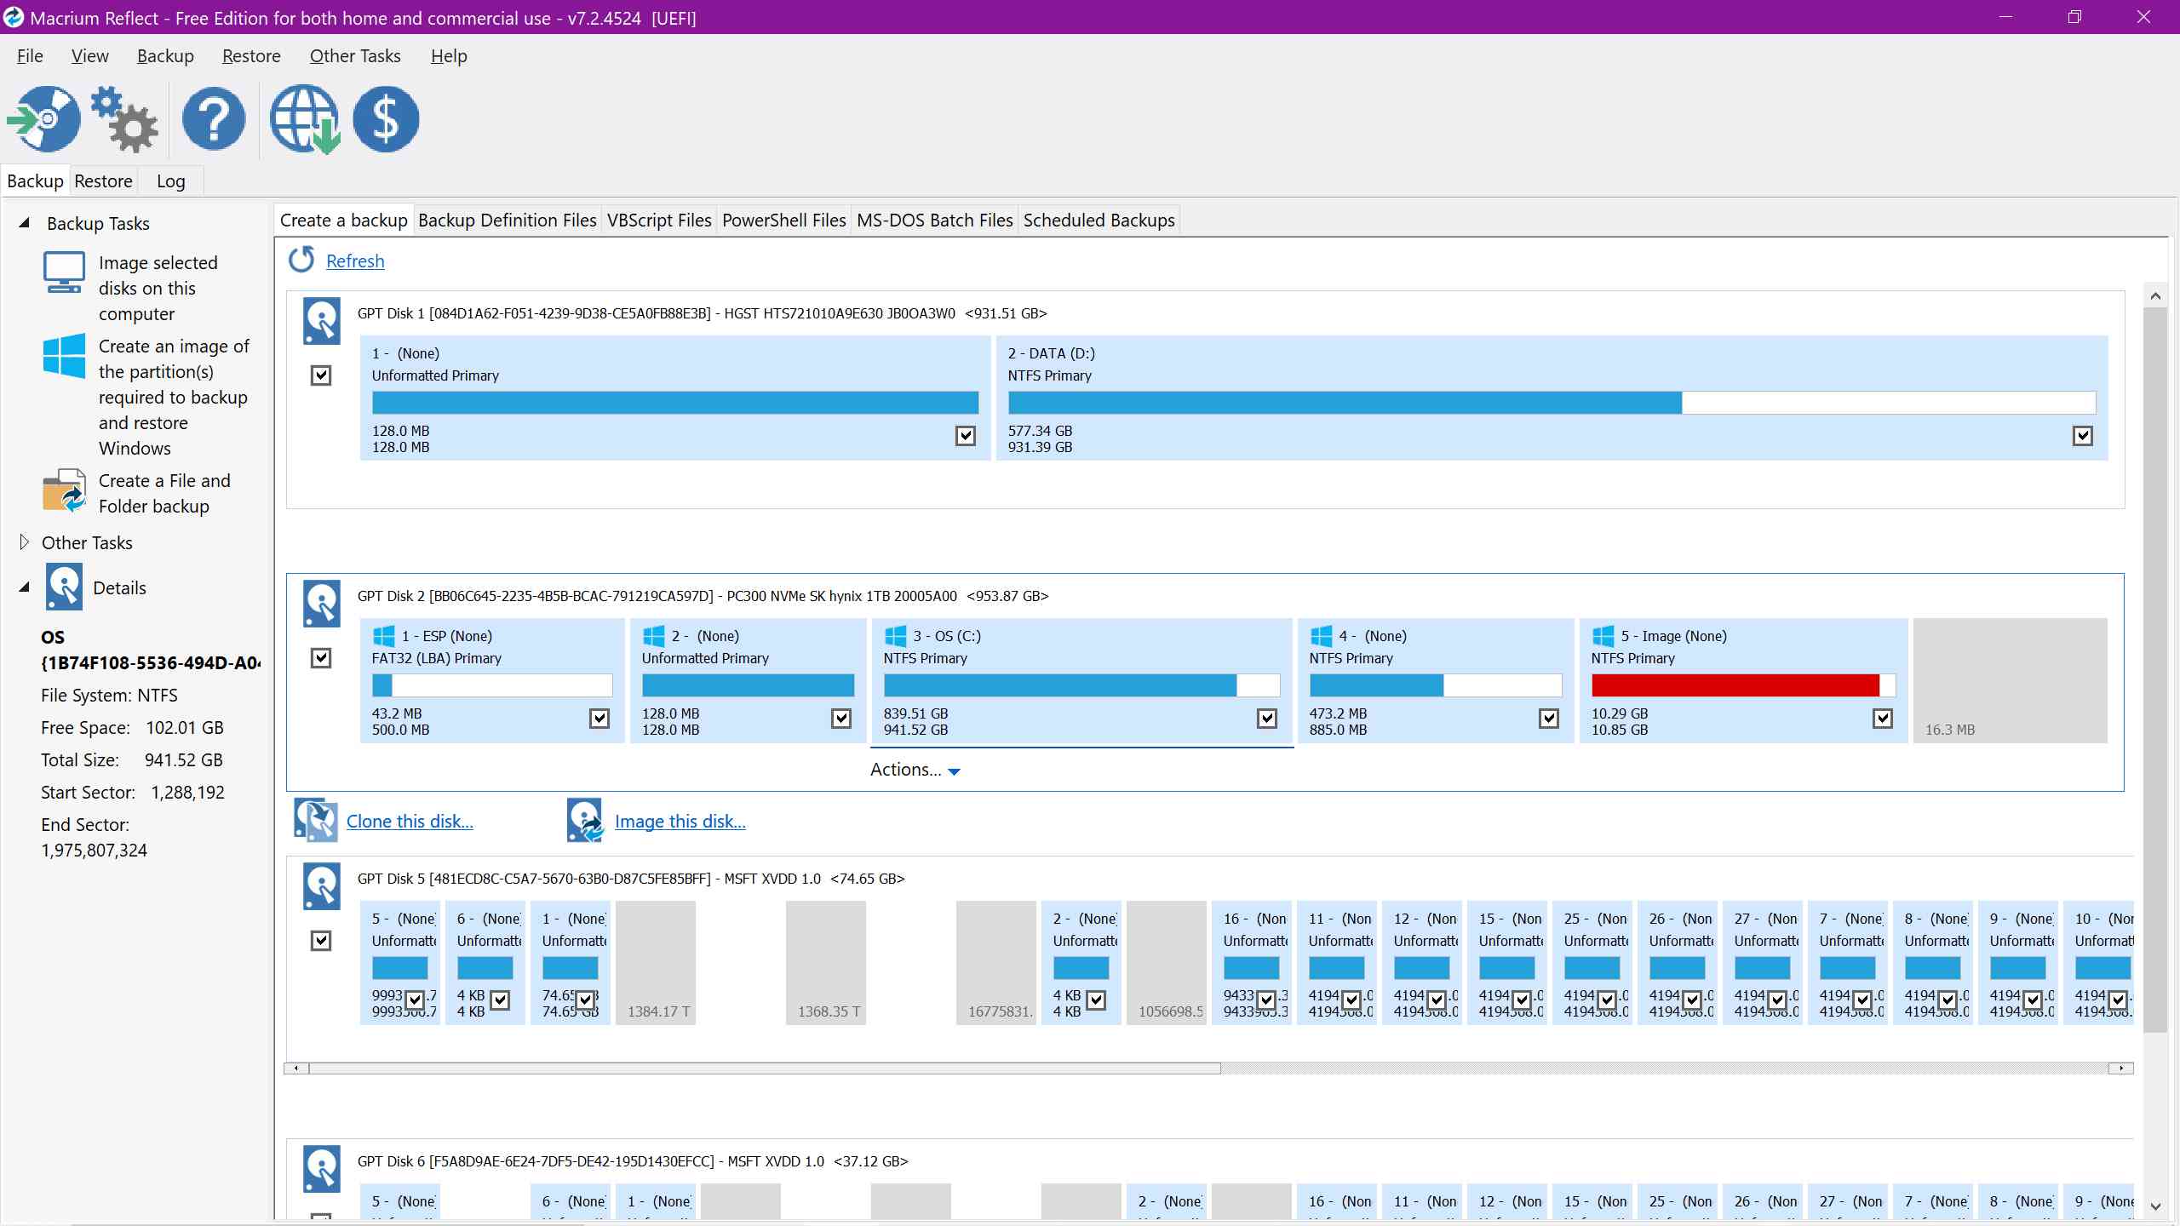Click the Windows flag on Disk 2 partition 4
The image size is (2180, 1226).
[x=1321, y=636]
